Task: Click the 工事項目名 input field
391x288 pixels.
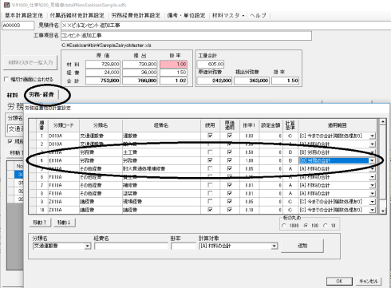Action: 186,36
